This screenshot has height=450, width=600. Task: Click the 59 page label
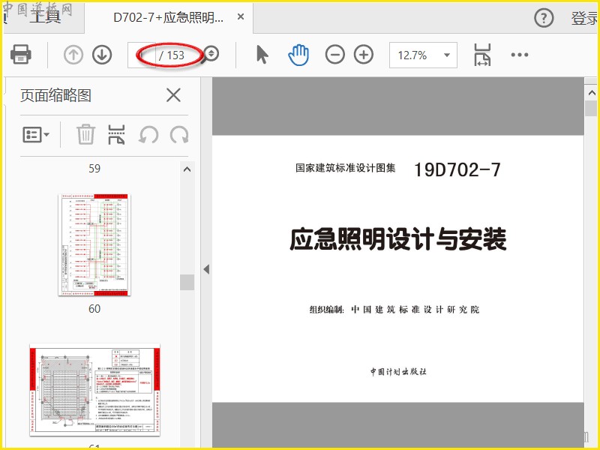(94, 168)
